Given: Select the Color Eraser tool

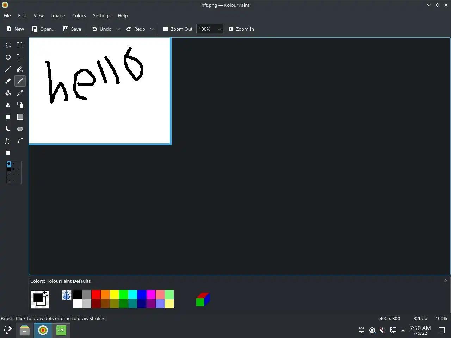Looking at the screenshot, I should [8, 105].
